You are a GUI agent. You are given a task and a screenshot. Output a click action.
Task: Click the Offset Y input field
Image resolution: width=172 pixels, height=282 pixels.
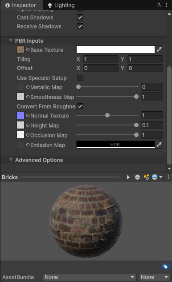coord(145,68)
